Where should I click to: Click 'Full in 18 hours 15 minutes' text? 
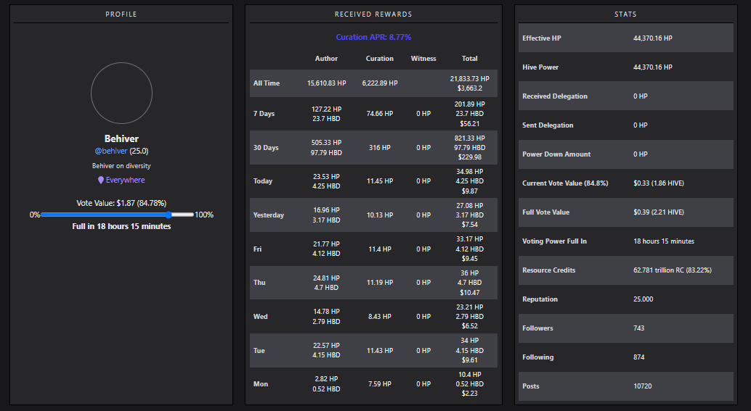pyautogui.click(x=121, y=227)
